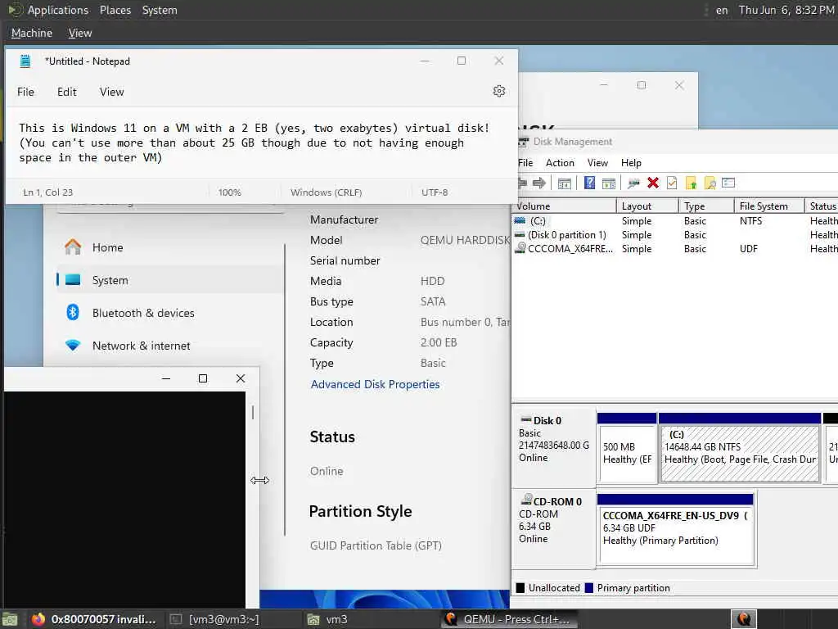Select the 500 MB Healthy EFI partition block

point(627,448)
